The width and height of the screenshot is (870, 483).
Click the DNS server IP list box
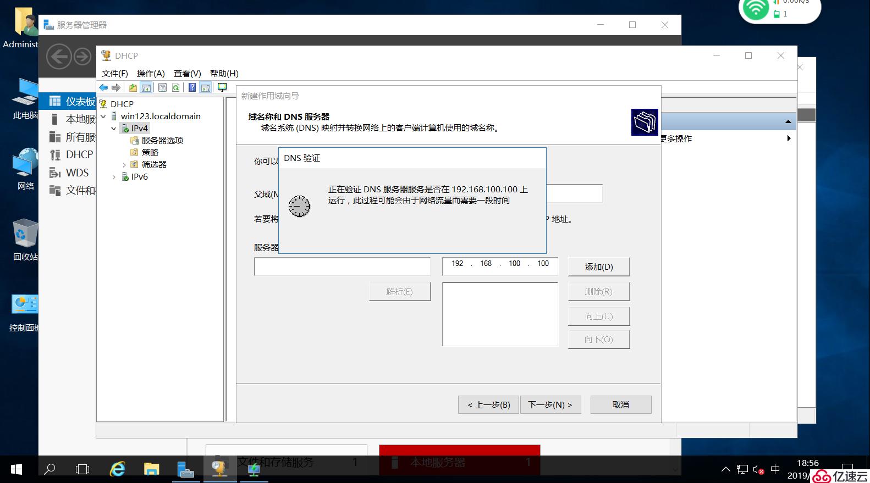500,314
